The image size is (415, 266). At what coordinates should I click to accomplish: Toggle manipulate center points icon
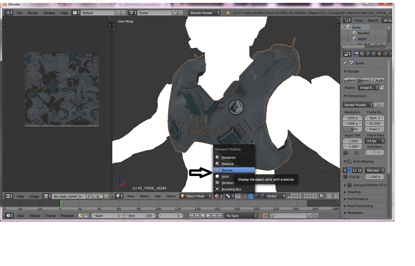click(238, 196)
